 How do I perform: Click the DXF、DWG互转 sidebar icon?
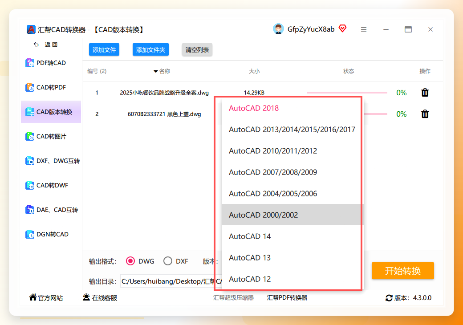[x=29, y=161]
